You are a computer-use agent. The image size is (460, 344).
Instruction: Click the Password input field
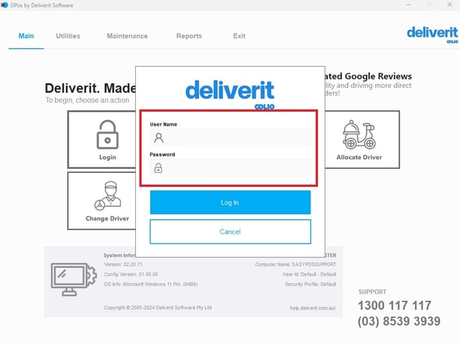(230, 168)
